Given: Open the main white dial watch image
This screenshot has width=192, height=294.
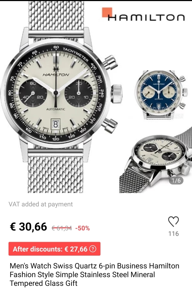Looking at the screenshot, I should point(61,97).
